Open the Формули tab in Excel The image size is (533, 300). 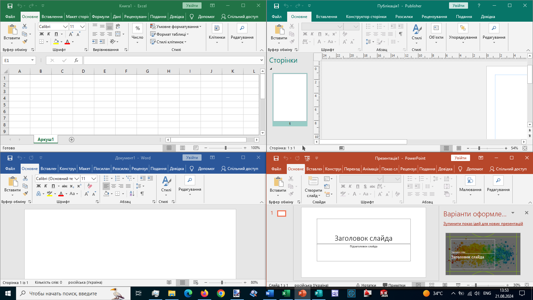click(101, 17)
